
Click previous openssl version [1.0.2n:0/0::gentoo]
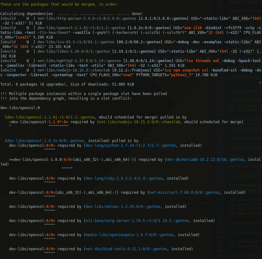[149, 28]
